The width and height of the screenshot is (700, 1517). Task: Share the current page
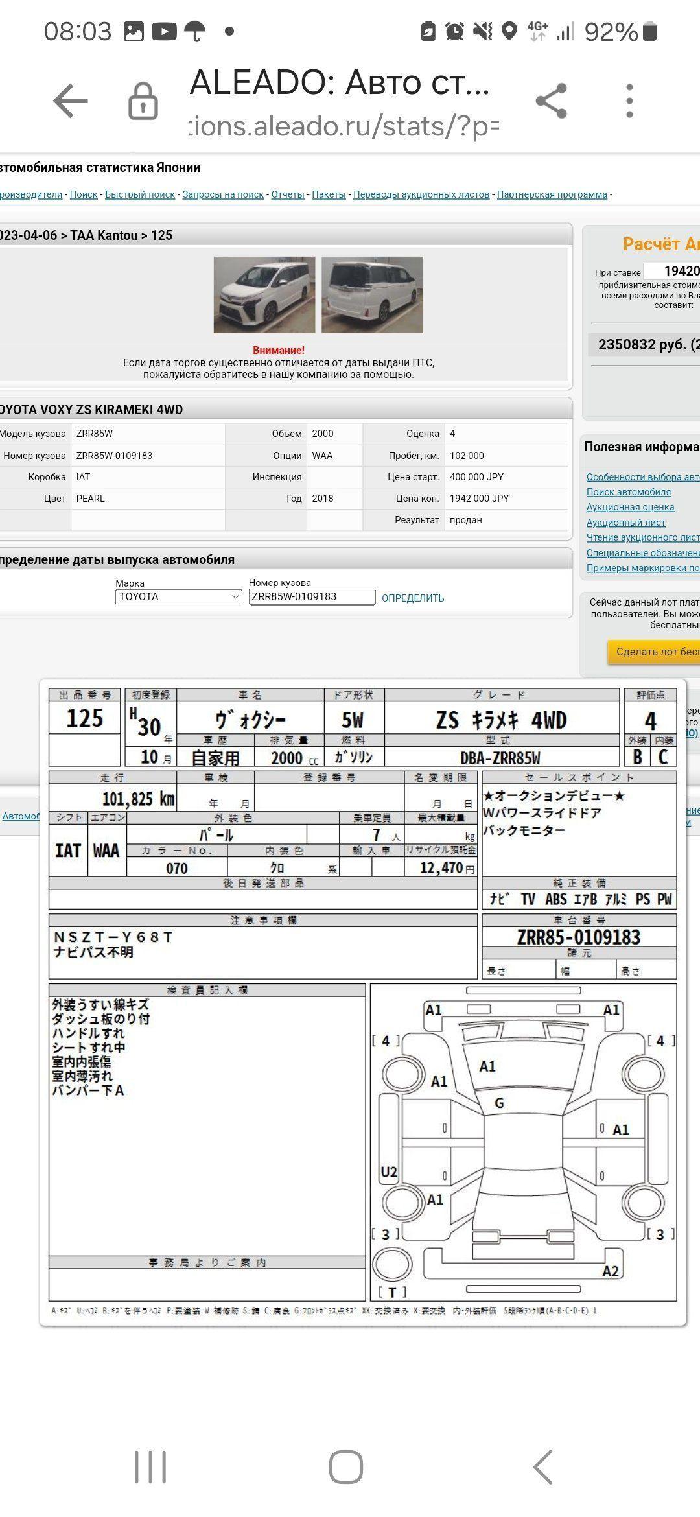tap(552, 101)
